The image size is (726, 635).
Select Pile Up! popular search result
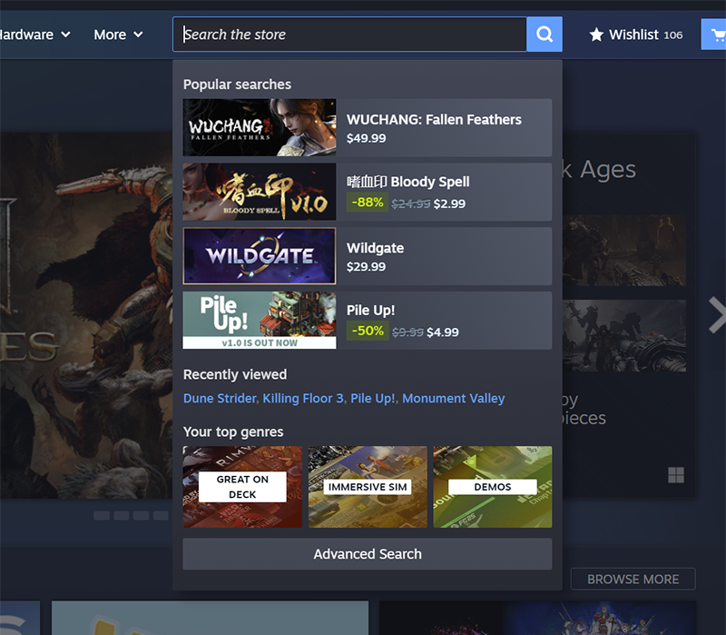(368, 321)
